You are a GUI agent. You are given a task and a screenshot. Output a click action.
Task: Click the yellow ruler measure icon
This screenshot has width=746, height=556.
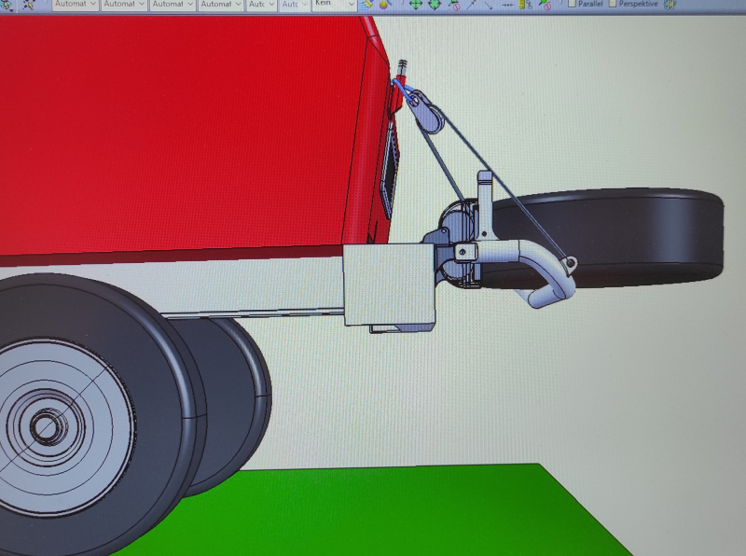point(525,5)
